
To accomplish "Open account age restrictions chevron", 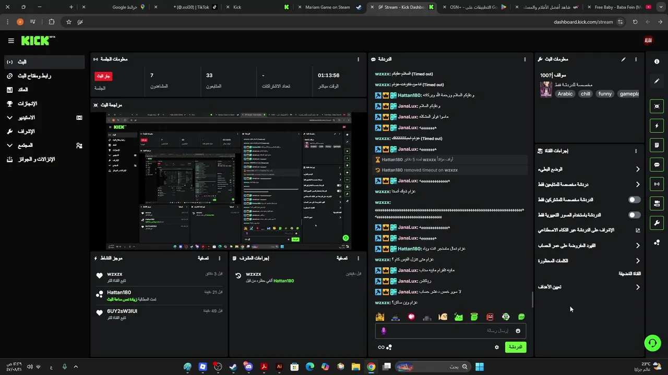I will pos(638,245).
